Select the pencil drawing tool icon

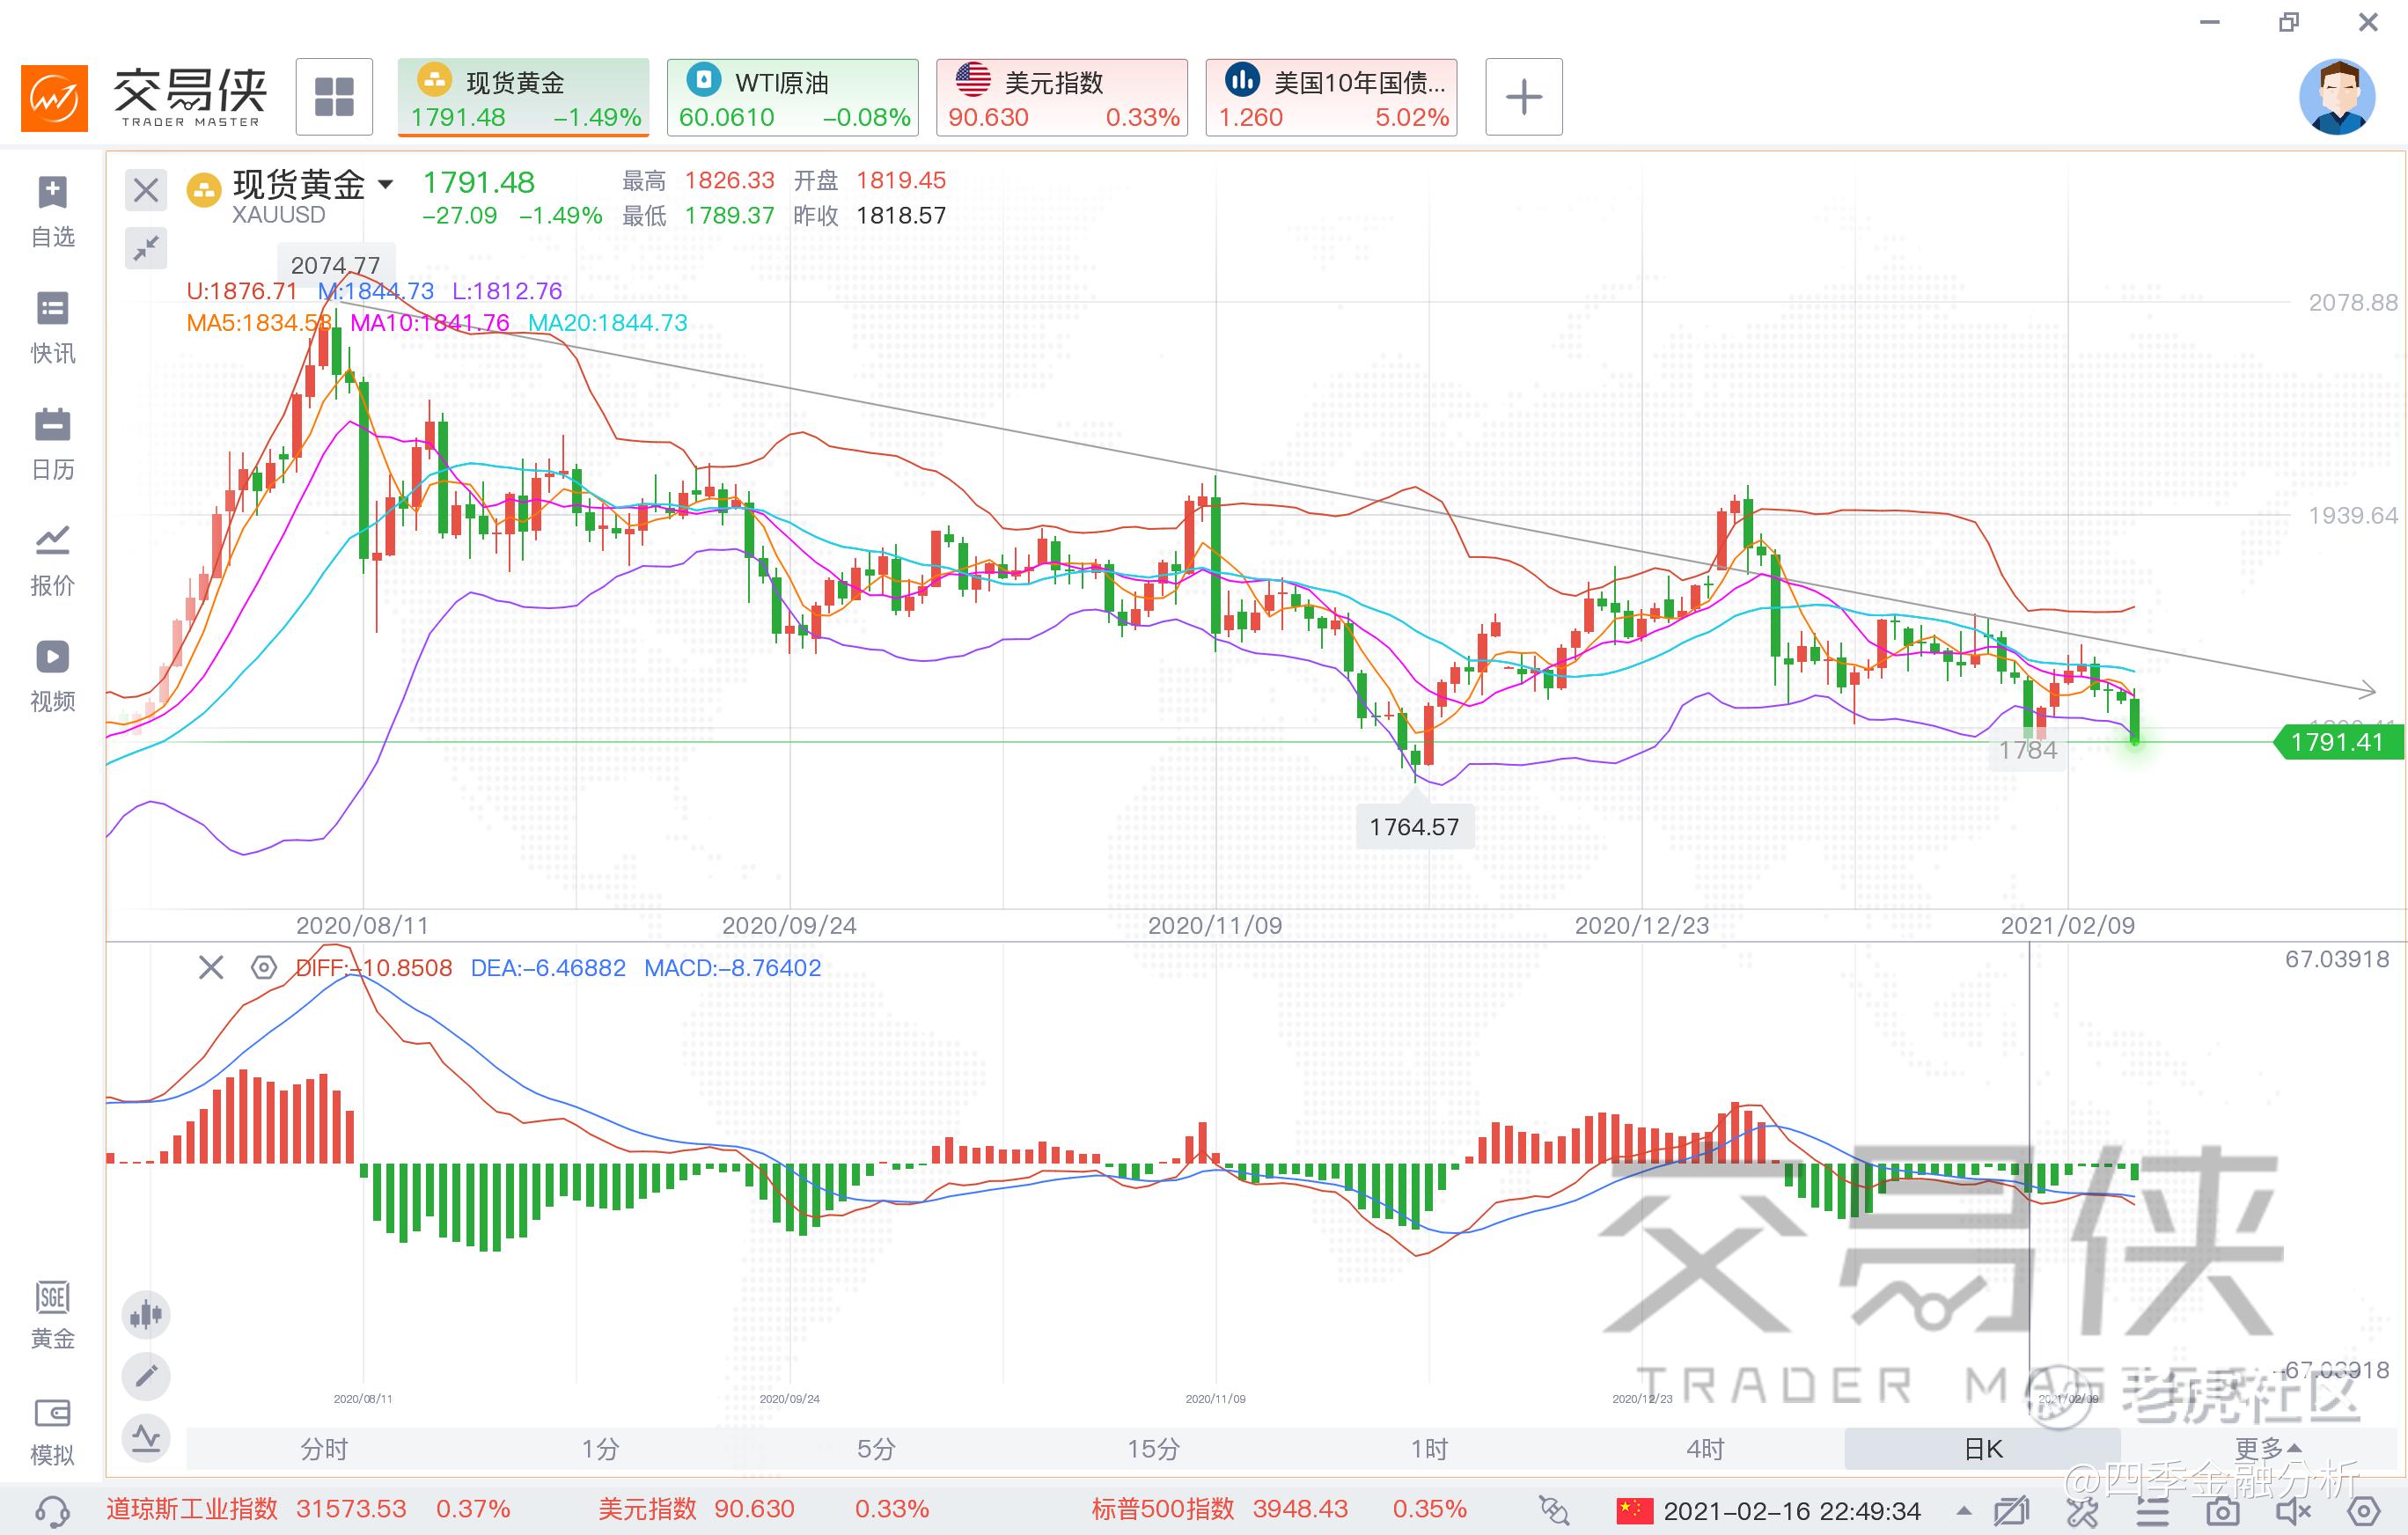146,1376
